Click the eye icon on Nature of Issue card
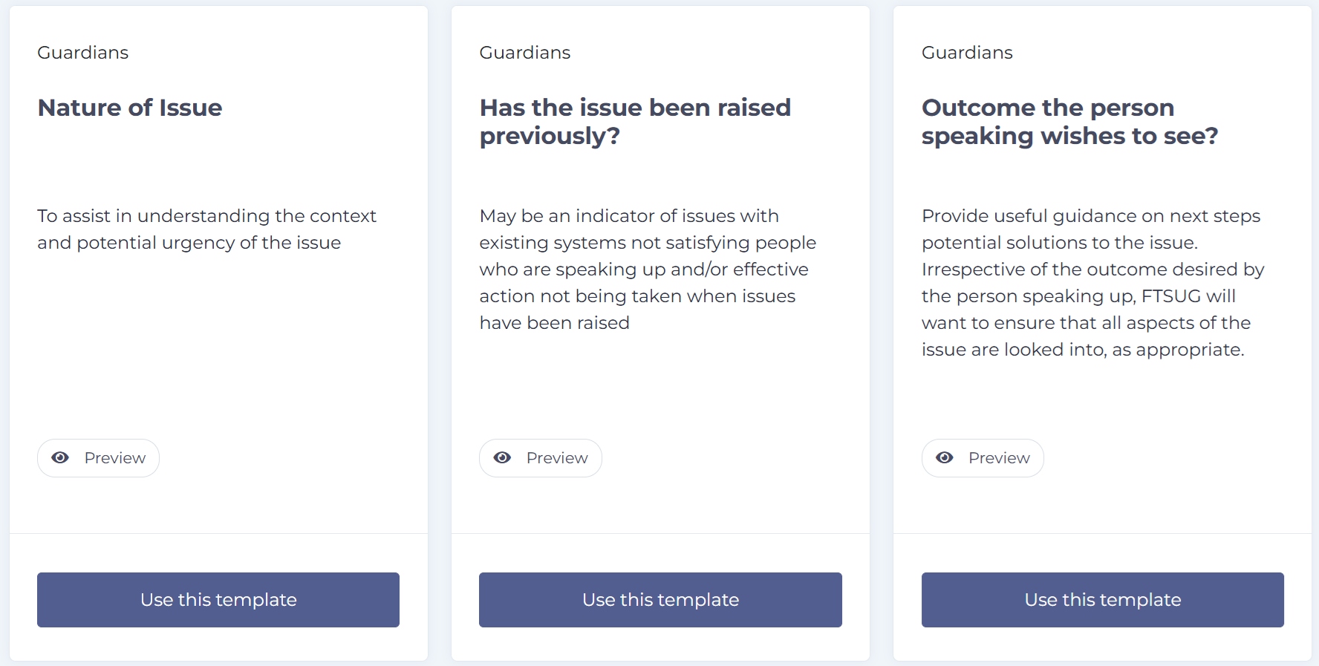 (x=60, y=458)
